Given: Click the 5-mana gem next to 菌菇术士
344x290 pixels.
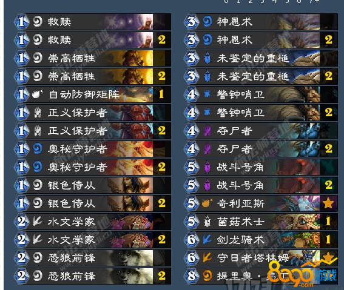Looking at the screenshot, I should coord(192,222).
